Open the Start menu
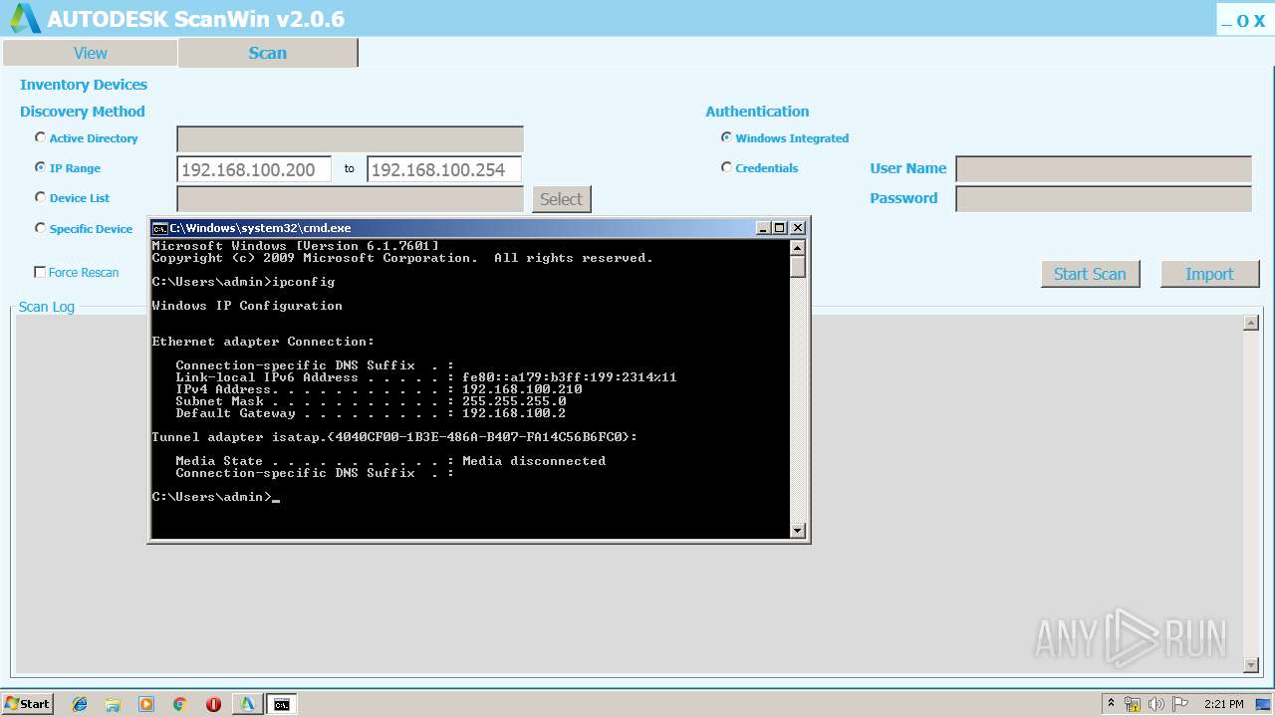The width and height of the screenshot is (1275, 717). 27,704
